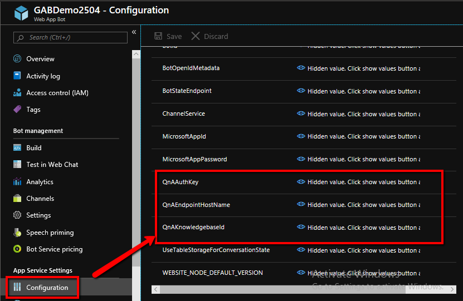
Task: Click the GABDemo2504 - Configuration title
Action: tap(101, 10)
